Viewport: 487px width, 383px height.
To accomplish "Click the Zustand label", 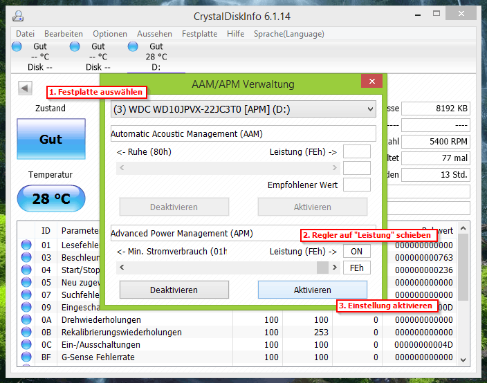I will [x=50, y=109].
